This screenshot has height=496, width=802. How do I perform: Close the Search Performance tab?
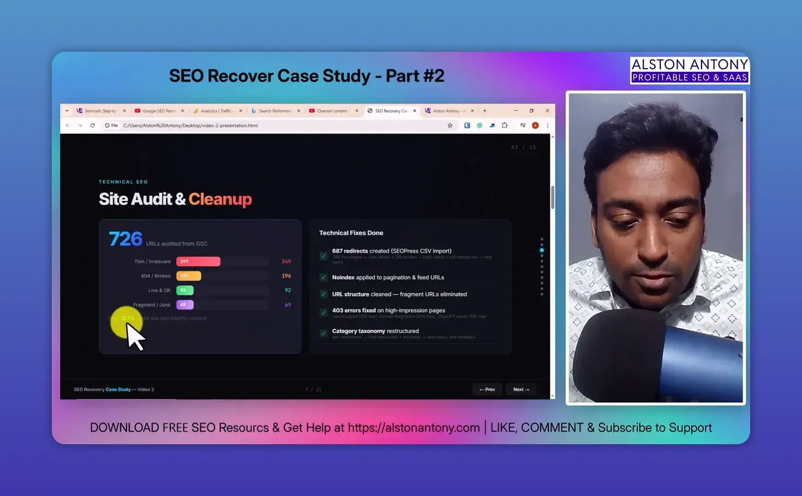pos(298,111)
